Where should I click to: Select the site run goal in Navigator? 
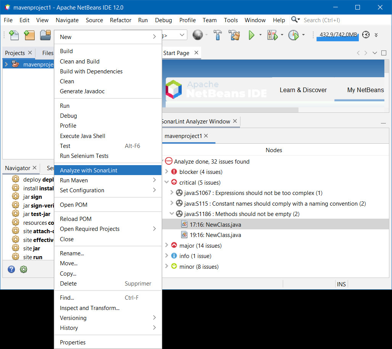pos(32,257)
